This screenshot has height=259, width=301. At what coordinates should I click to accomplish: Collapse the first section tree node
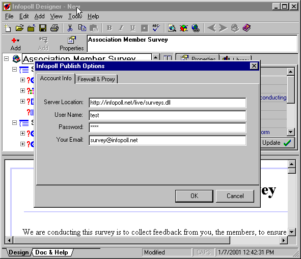(x=14, y=69)
